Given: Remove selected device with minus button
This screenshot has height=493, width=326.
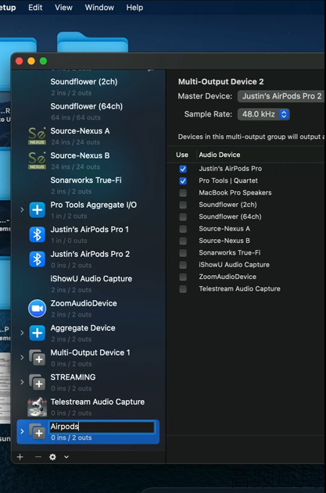Looking at the screenshot, I should click(38, 457).
